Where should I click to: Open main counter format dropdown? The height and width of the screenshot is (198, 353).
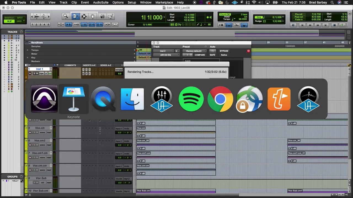pos(164,17)
